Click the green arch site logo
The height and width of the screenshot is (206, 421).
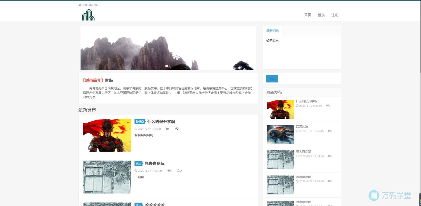88,15
